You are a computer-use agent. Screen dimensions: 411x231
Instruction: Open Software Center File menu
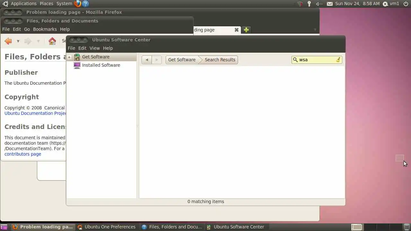[71, 48]
